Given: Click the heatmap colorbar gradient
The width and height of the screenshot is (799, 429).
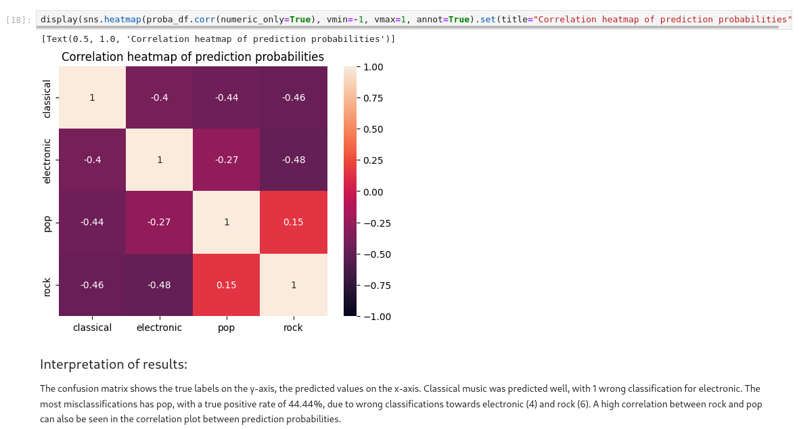Looking at the screenshot, I should (350, 191).
